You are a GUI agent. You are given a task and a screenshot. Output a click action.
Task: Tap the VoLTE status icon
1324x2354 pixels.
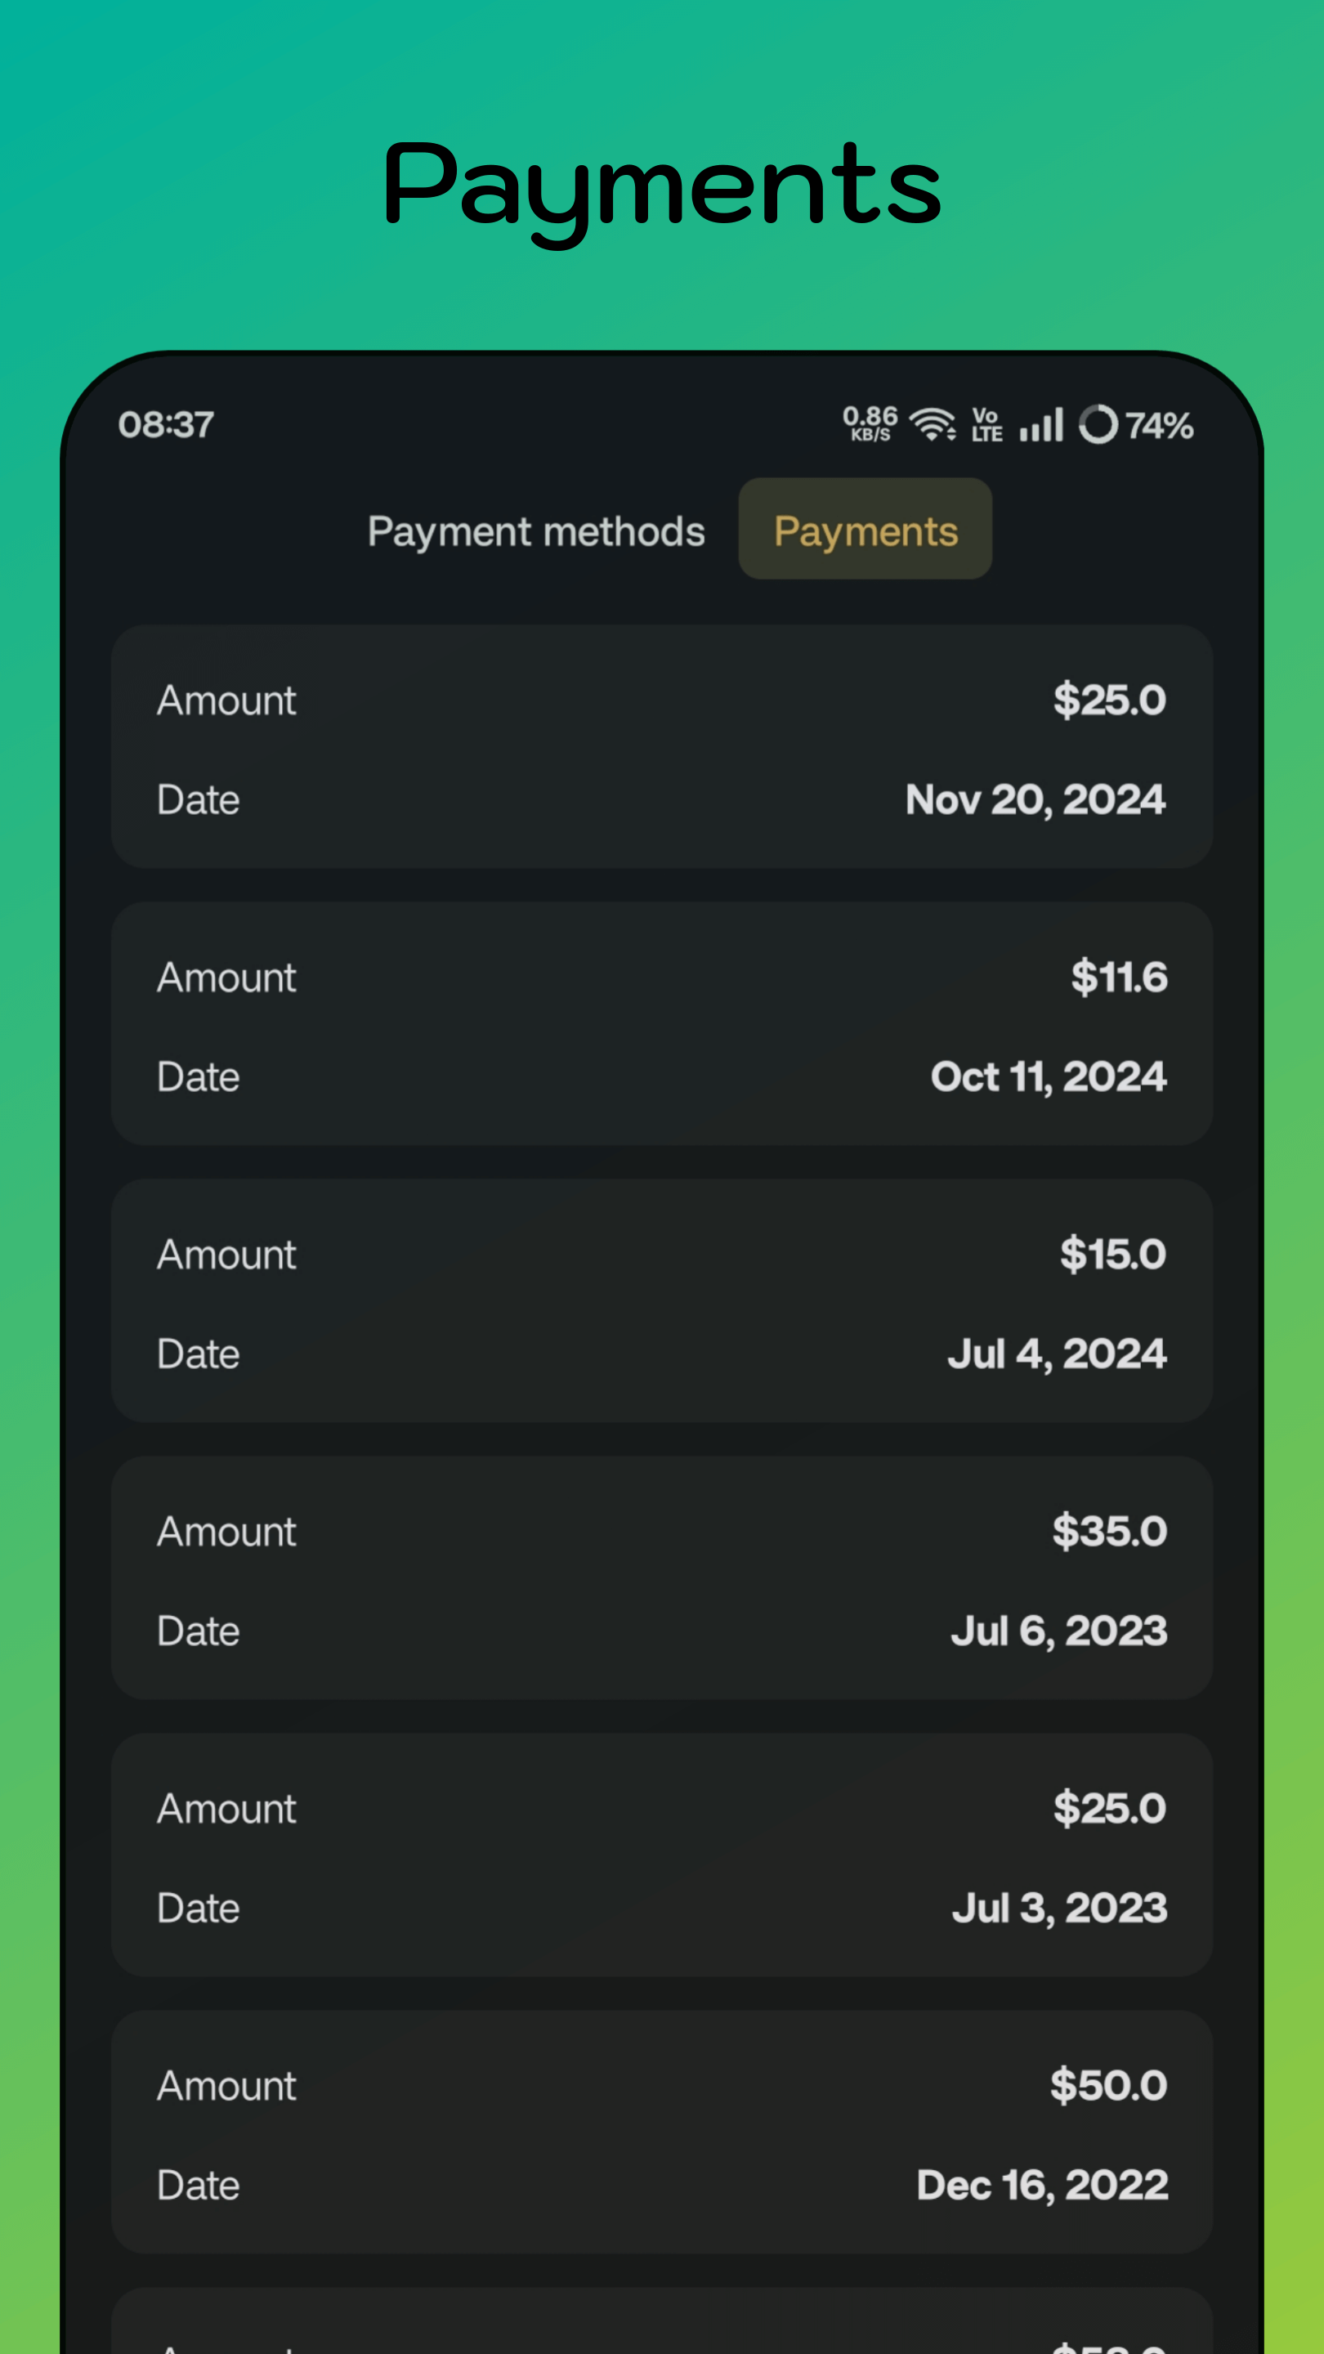[986, 425]
